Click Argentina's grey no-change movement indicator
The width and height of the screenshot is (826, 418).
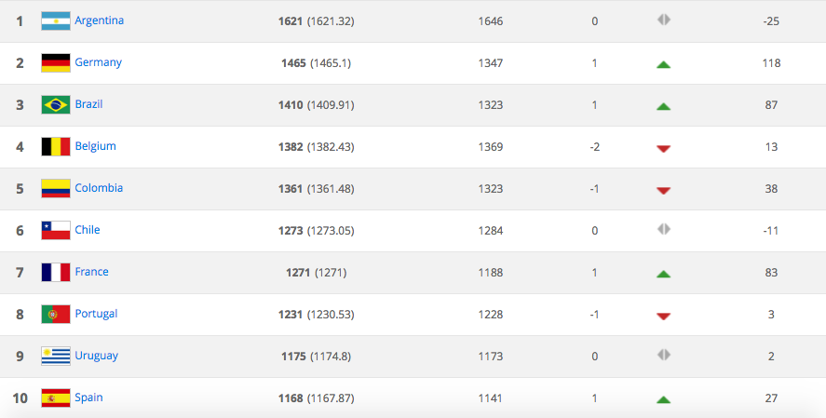point(663,20)
